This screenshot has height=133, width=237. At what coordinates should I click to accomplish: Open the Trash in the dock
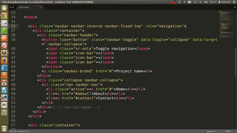point(4,129)
